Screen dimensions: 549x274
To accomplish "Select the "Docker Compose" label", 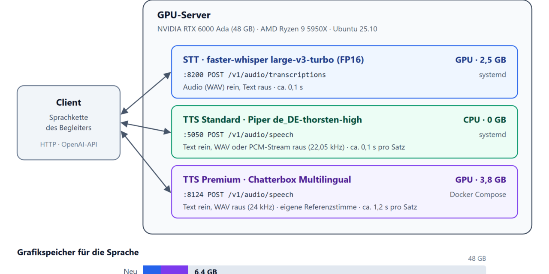I will (478, 194).
